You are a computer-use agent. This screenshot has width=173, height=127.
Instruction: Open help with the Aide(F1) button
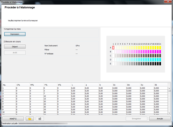click(13, 119)
